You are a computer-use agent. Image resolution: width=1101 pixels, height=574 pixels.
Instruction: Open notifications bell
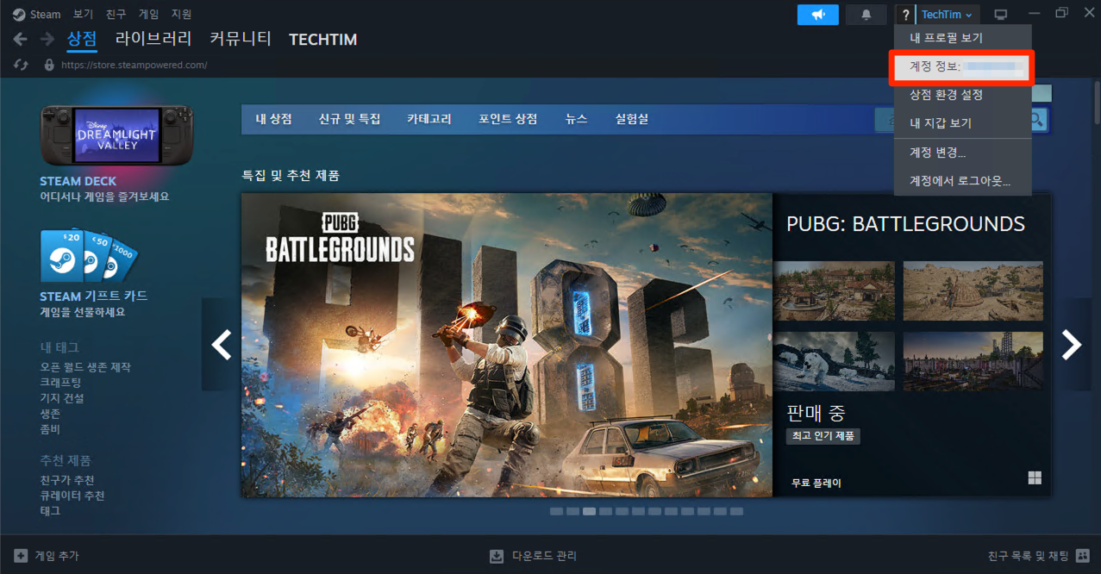866,15
